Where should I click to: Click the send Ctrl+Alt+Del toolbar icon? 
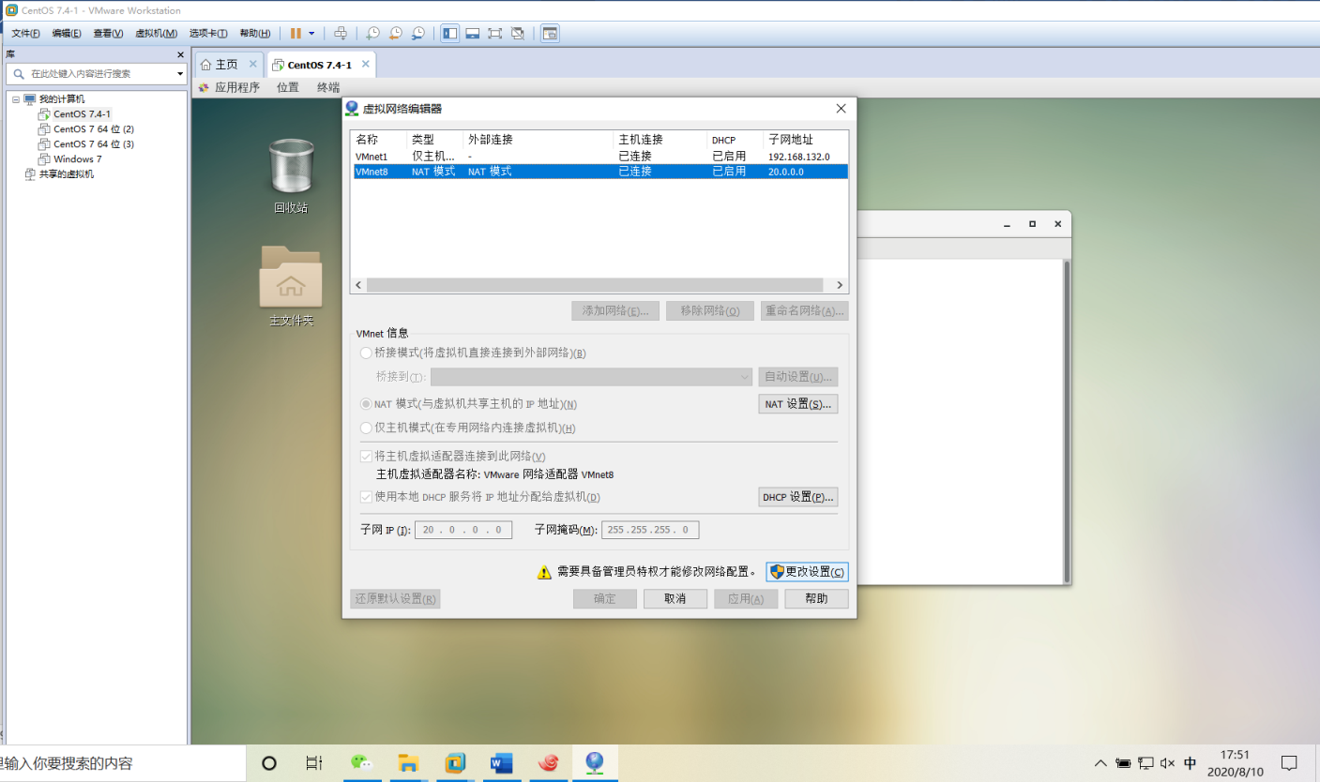(x=341, y=33)
